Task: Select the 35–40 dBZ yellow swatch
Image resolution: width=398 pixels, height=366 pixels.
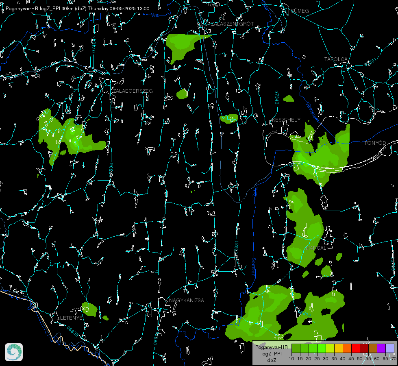Action: pos(339,348)
